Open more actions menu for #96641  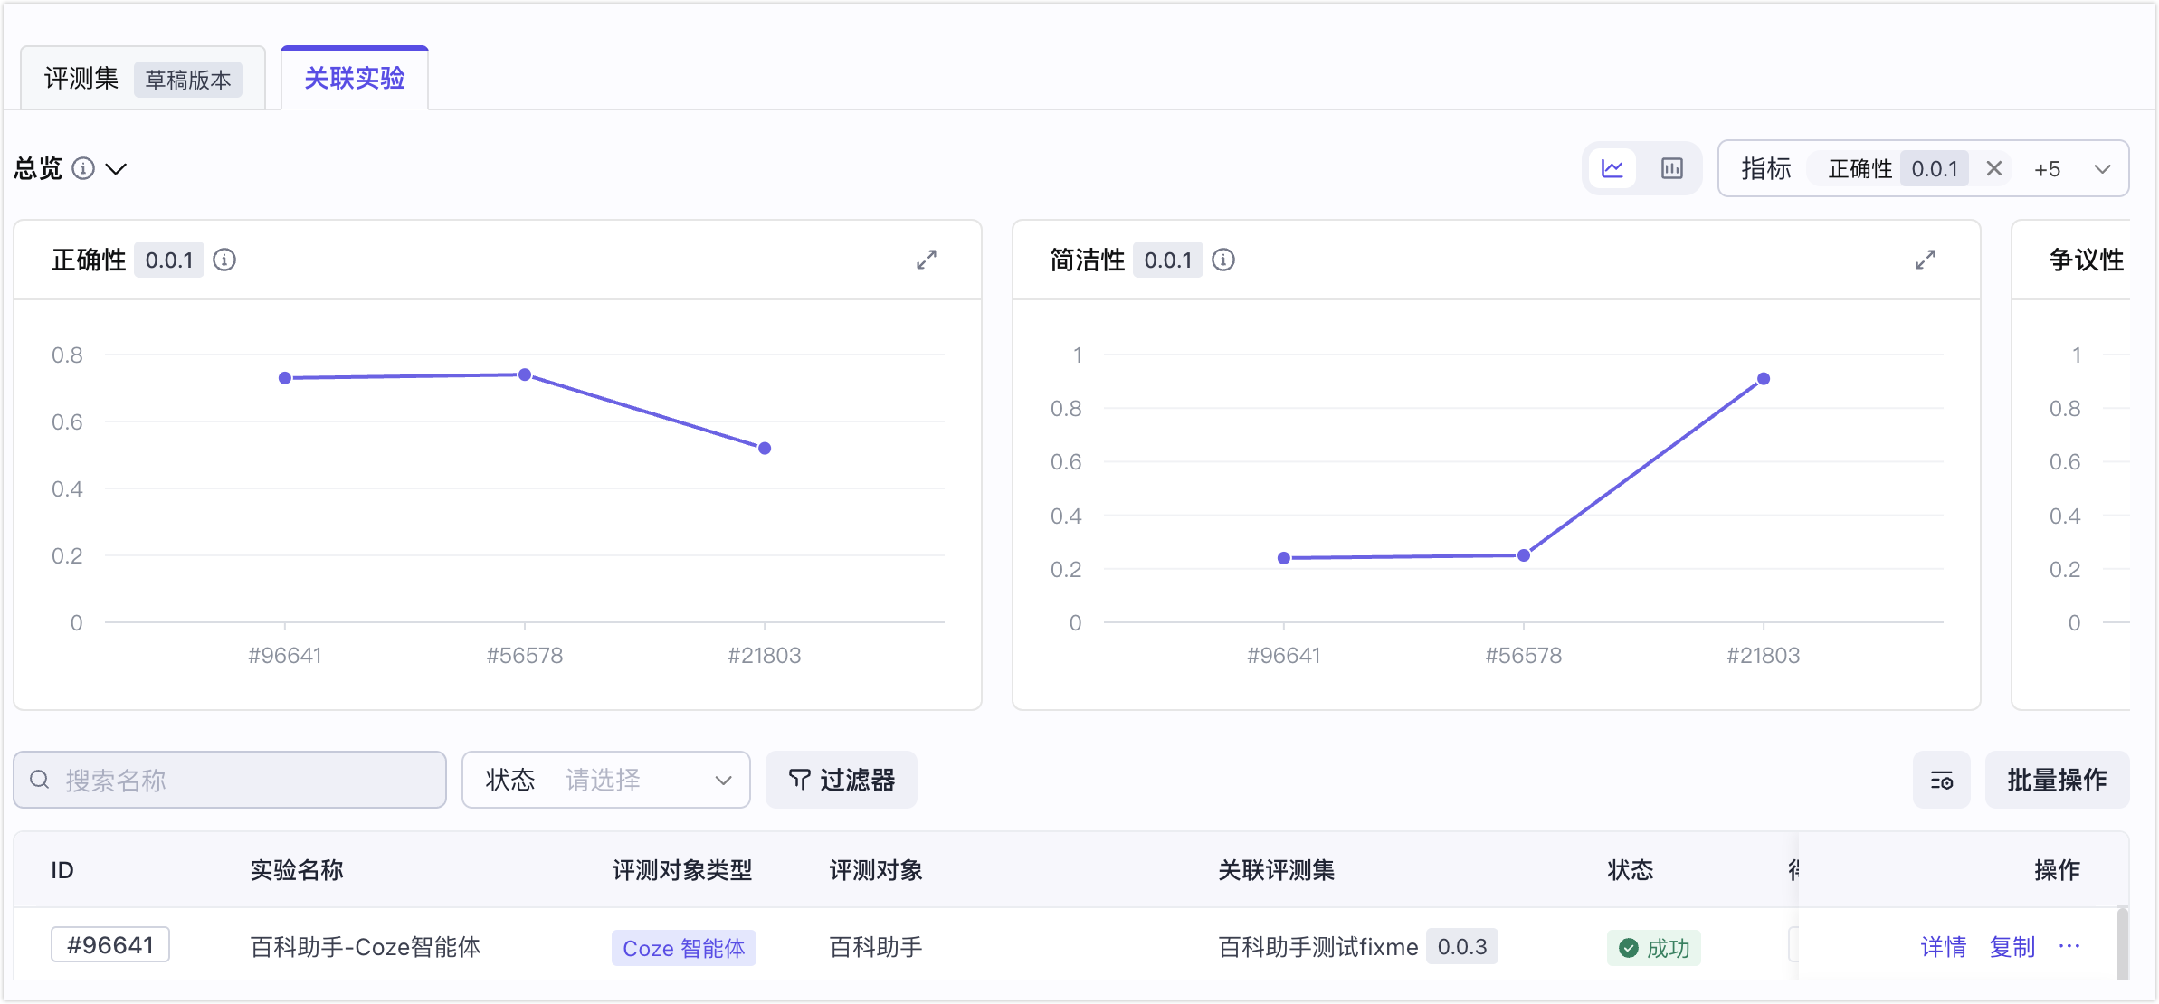[2069, 947]
